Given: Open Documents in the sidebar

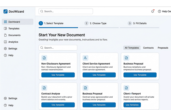Looking at the screenshot, I should click(18, 35).
